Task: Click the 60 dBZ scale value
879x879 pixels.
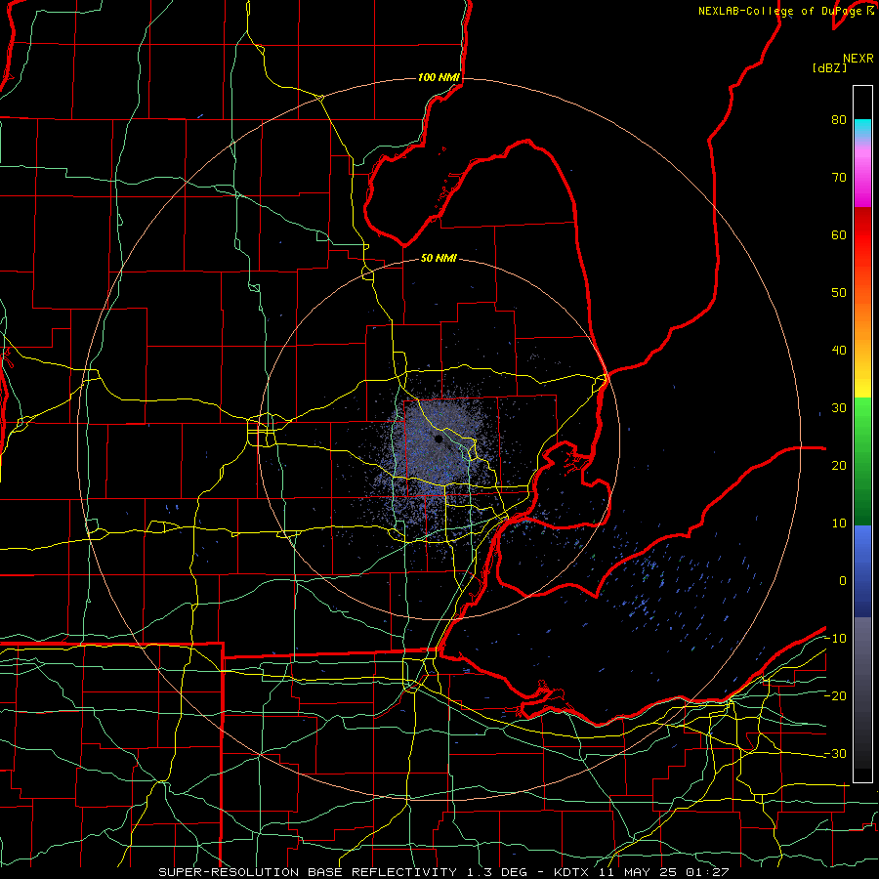Action: click(839, 235)
